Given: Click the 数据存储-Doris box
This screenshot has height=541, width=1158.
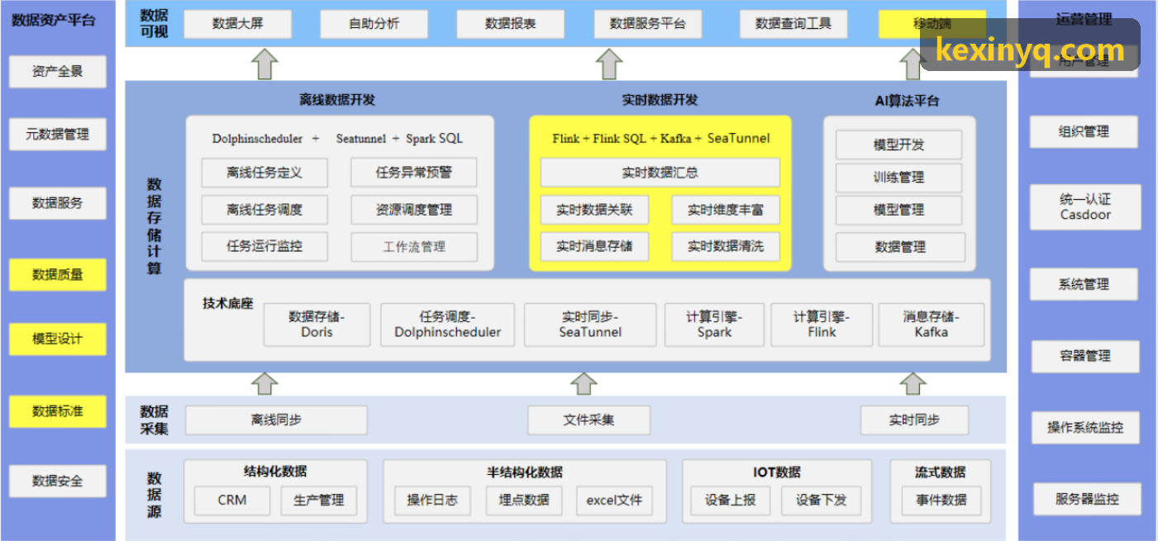Looking at the screenshot, I should [317, 325].
